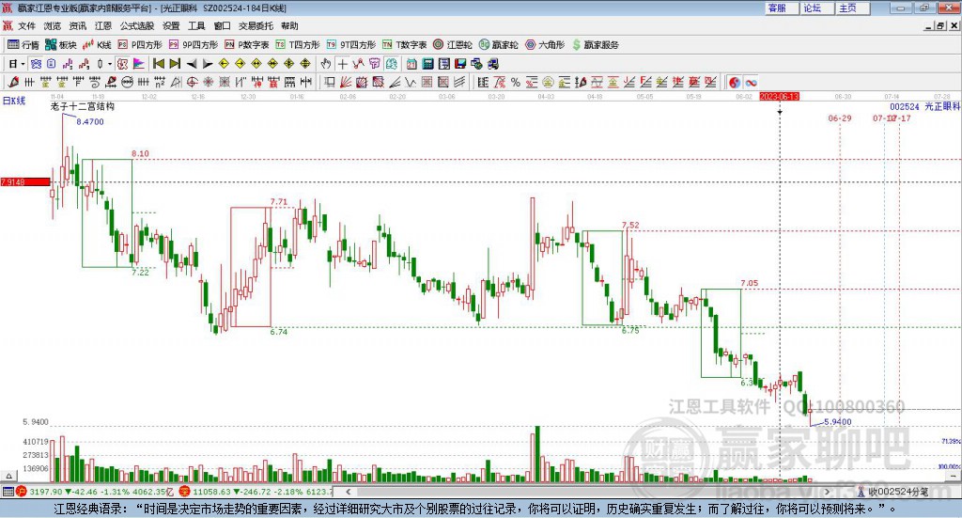Screen dimensions: 962x518
Task: Click the 2023-06-13 date marker
Action: point(779,96)
